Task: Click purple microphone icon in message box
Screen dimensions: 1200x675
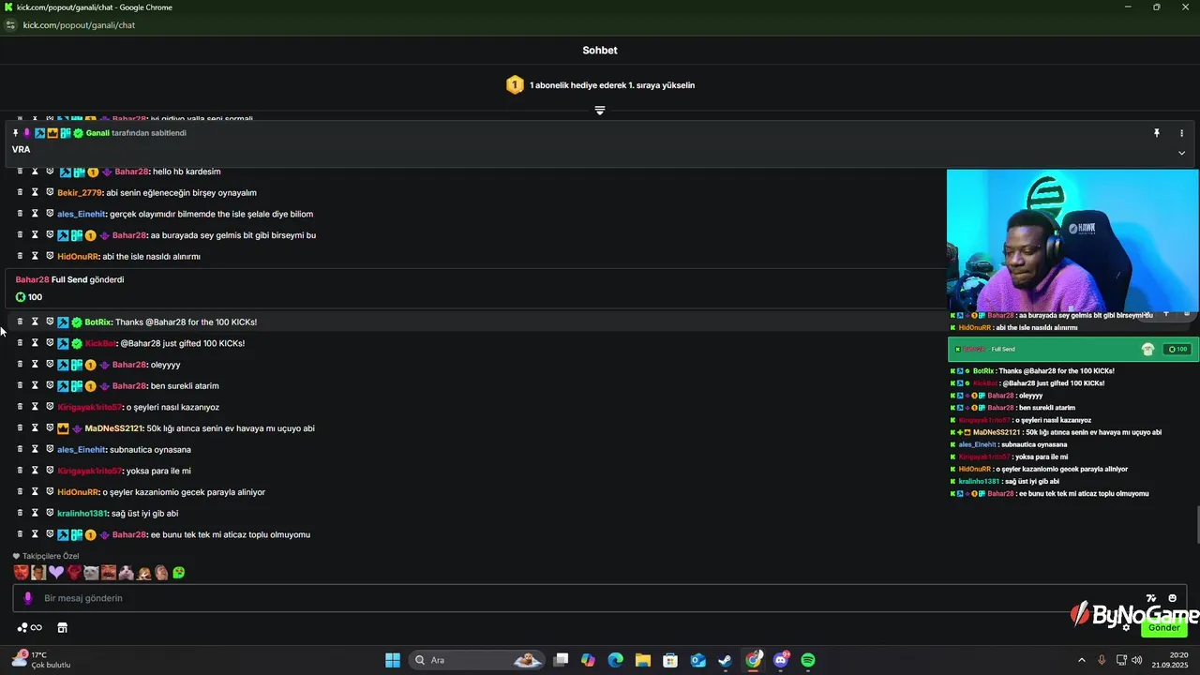Action: 27,598
